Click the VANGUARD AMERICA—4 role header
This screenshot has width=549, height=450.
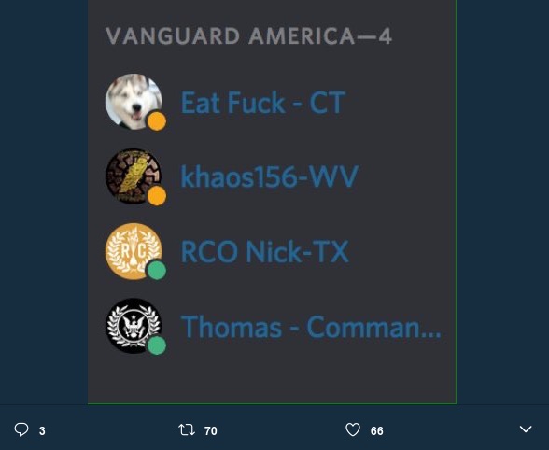(x=248, y=35)
